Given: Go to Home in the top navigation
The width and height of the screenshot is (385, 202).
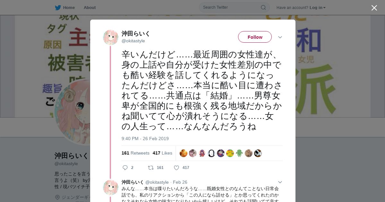Looking at the screenshot, I should (69, 7).
